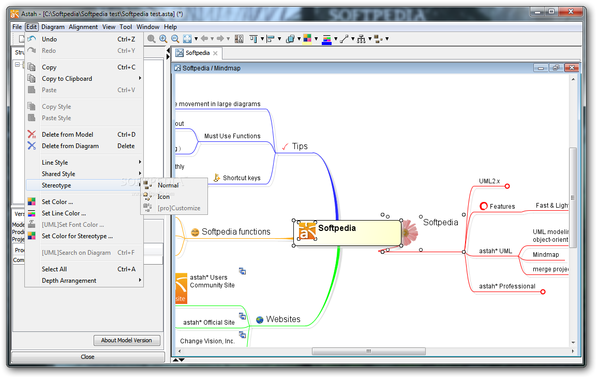Image resolution: width=597 pixels, height=378 pixels.
Task: Choose Select All from Edit menu
Action: coord(84,269)
